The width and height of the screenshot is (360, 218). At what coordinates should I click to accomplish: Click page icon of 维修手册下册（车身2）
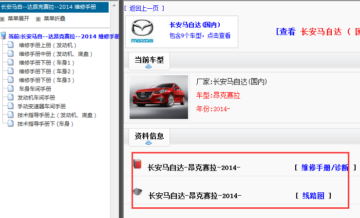[11, 71]
